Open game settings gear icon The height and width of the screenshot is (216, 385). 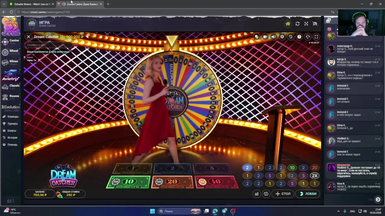tap(282, 37)
